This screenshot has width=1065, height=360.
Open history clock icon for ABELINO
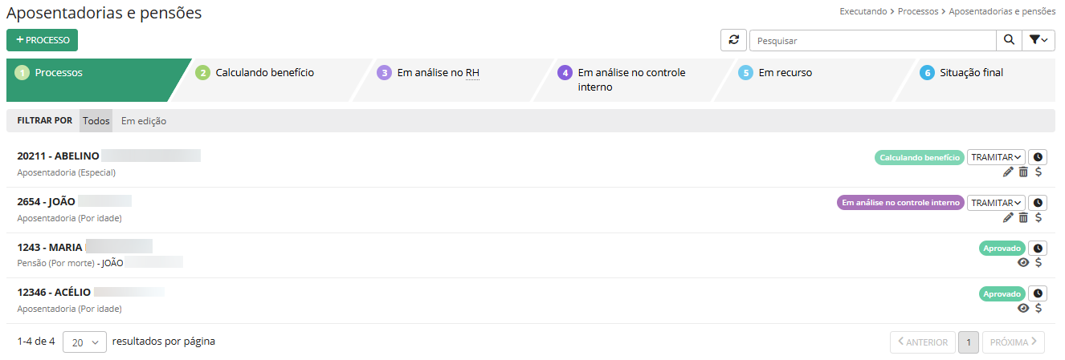[x=1038, y=157]
